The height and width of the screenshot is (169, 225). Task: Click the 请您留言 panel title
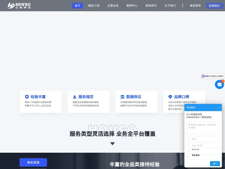(x=191, y=107)
